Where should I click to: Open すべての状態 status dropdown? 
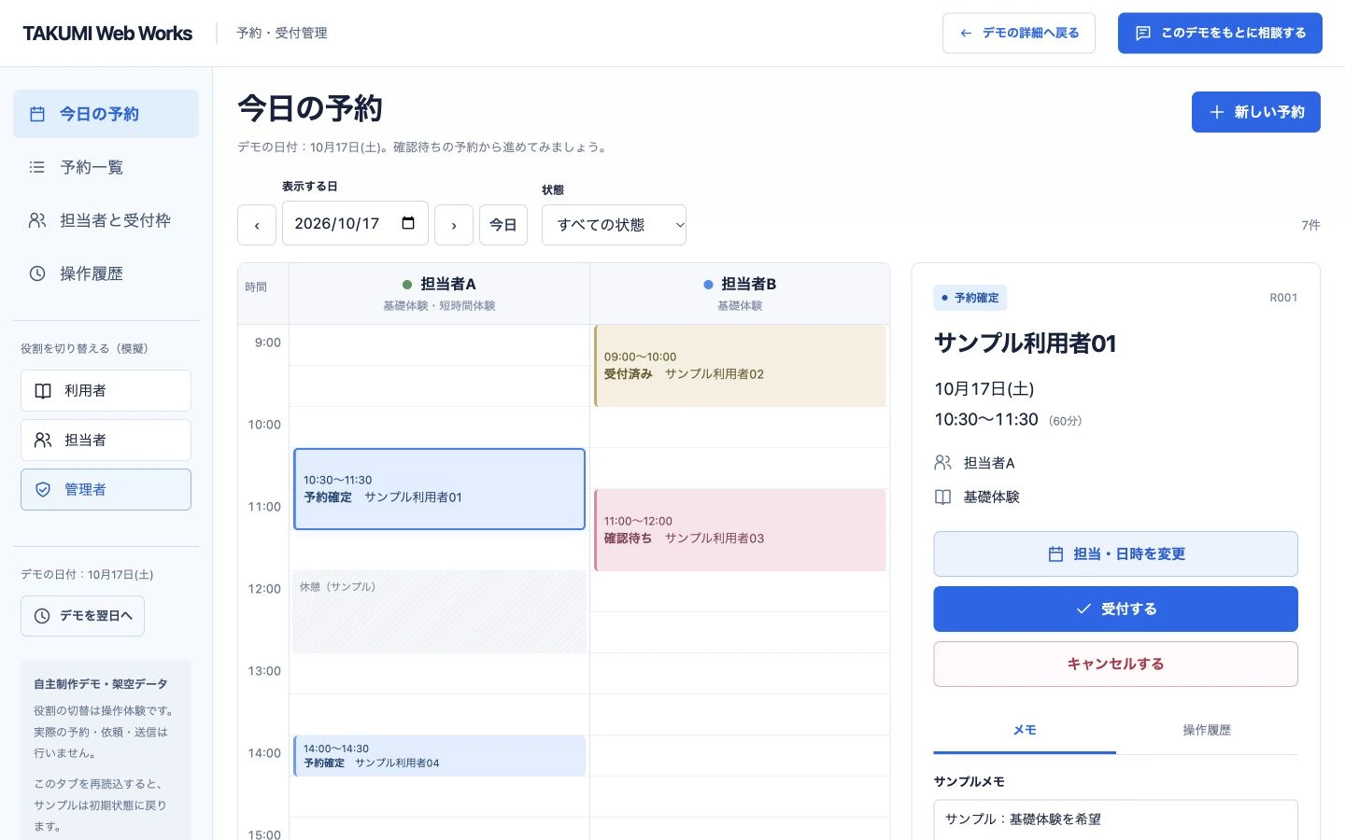click(x=614, y=225)
